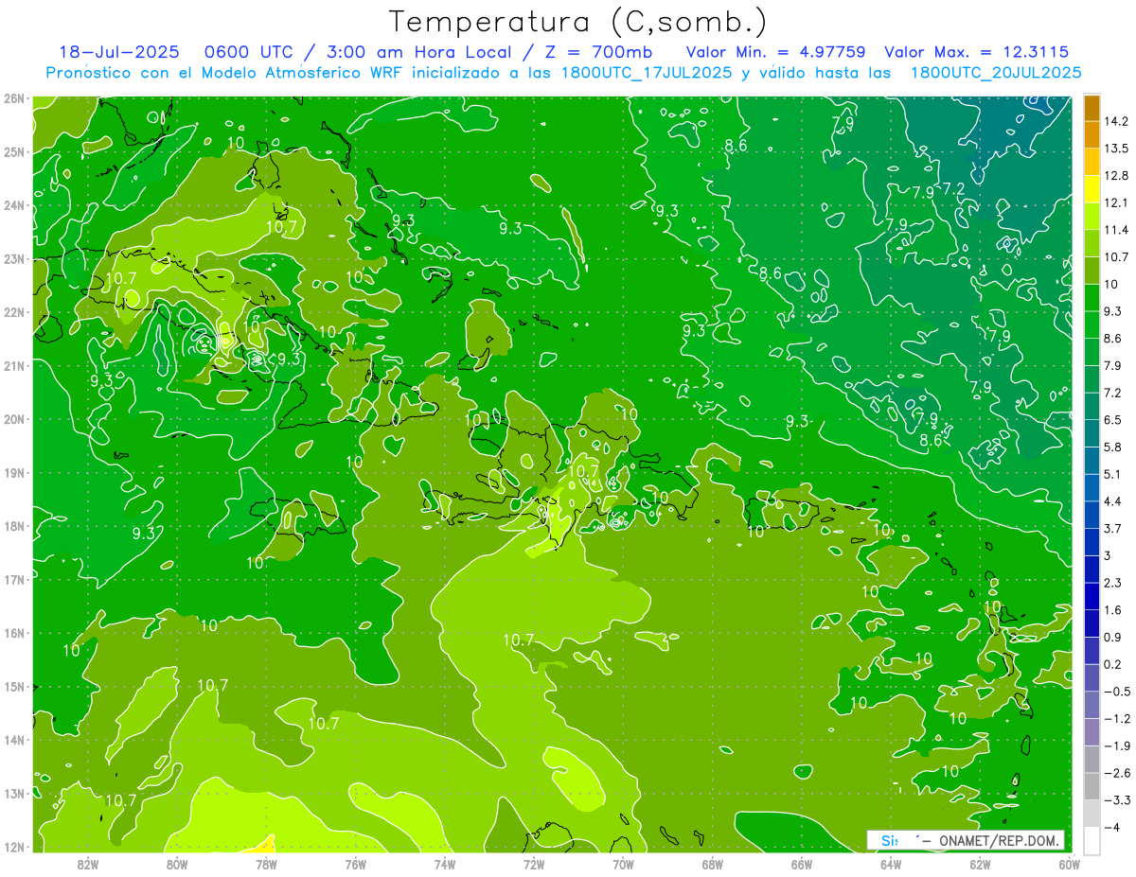Click the '74W' longitude axis label

(x=444, y=864)
